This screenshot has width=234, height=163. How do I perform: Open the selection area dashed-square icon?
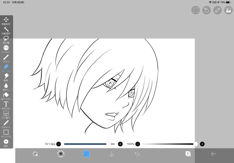tap(195, 10)
